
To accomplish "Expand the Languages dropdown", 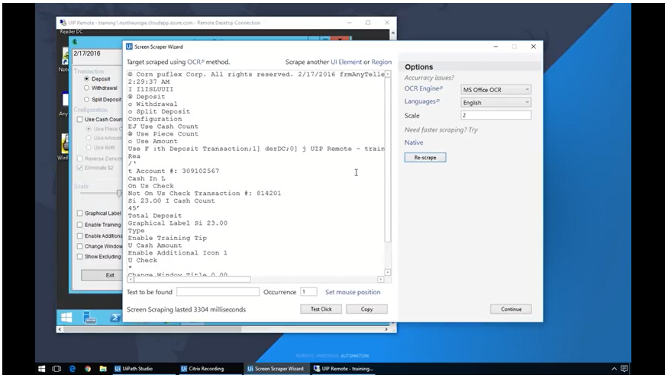I will click(x=496, y=102).
